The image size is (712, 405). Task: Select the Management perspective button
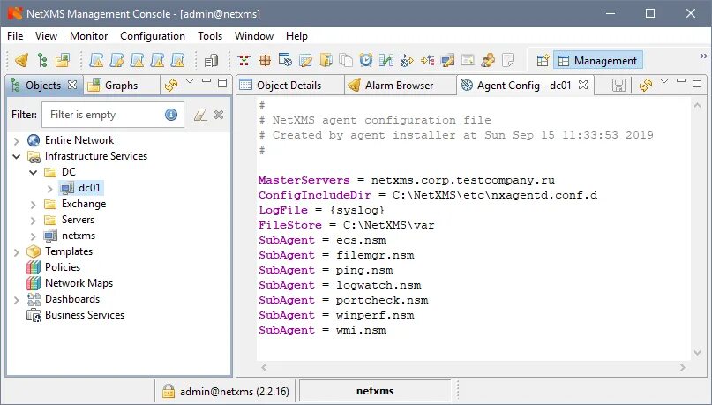597,60
